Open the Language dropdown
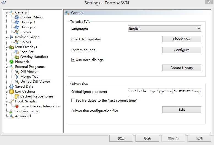This screenshot has width=214, height=145. 165,29
